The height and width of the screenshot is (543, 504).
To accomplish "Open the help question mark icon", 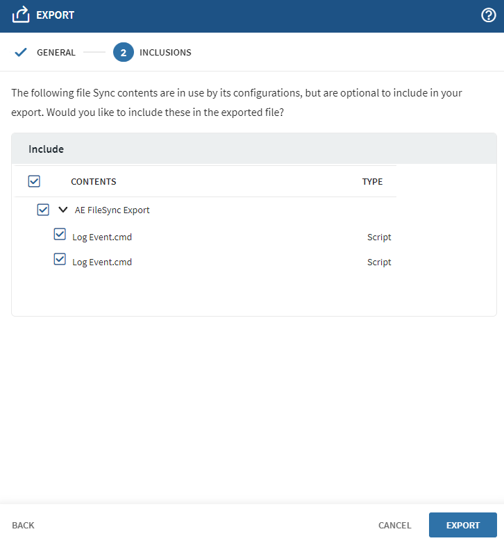I will coord(488,15).
